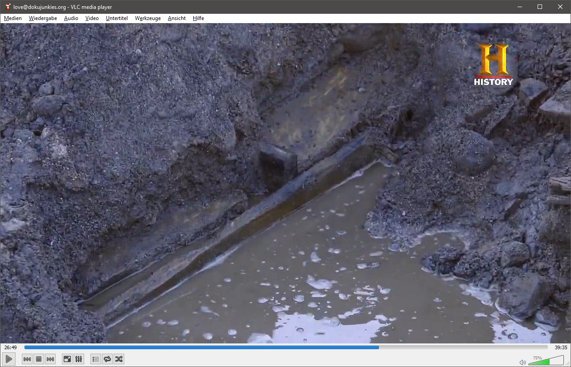The width and height of the screenshot is (571, 367).
Task: Click the unplayed part of seek bar
Action: click(463, 347)
